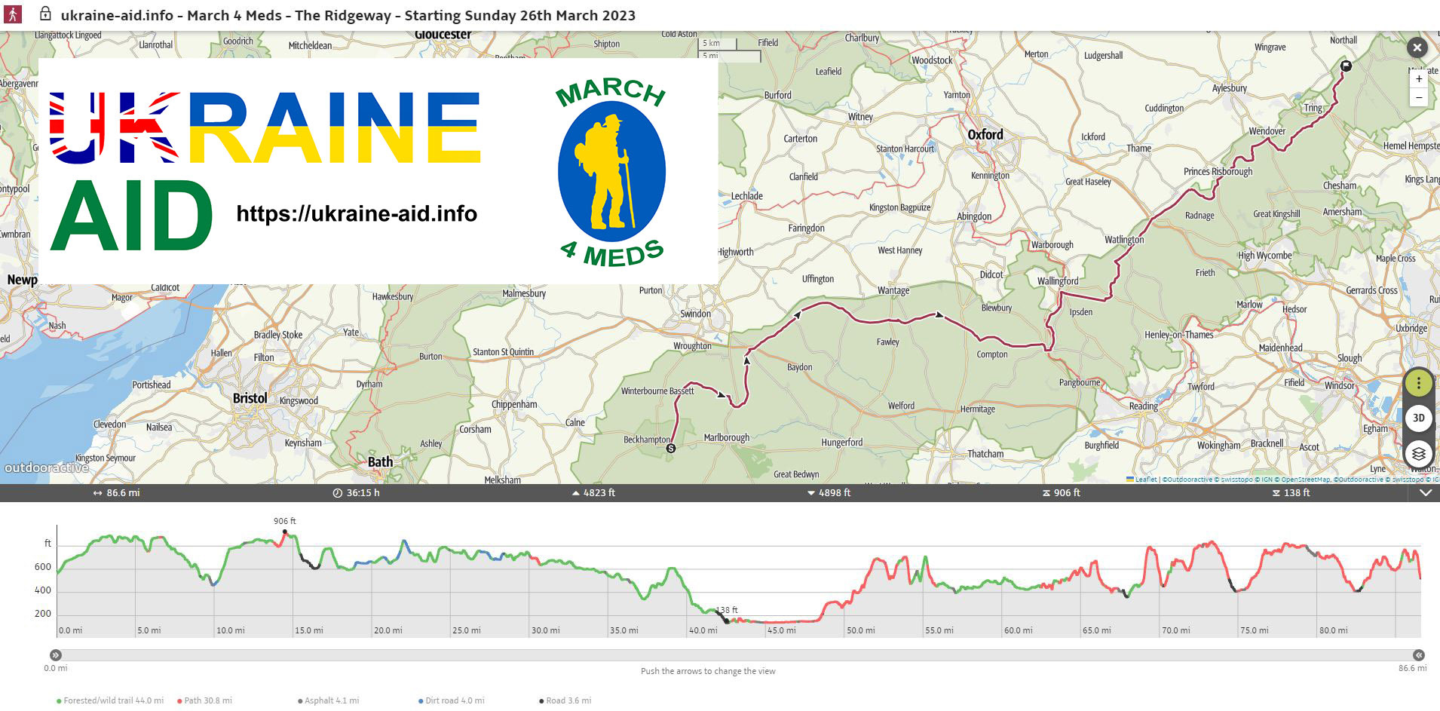This screenshot has height=711, width=1440.
Task: Open the 3D view of the route
Action: click(1418, 418)
